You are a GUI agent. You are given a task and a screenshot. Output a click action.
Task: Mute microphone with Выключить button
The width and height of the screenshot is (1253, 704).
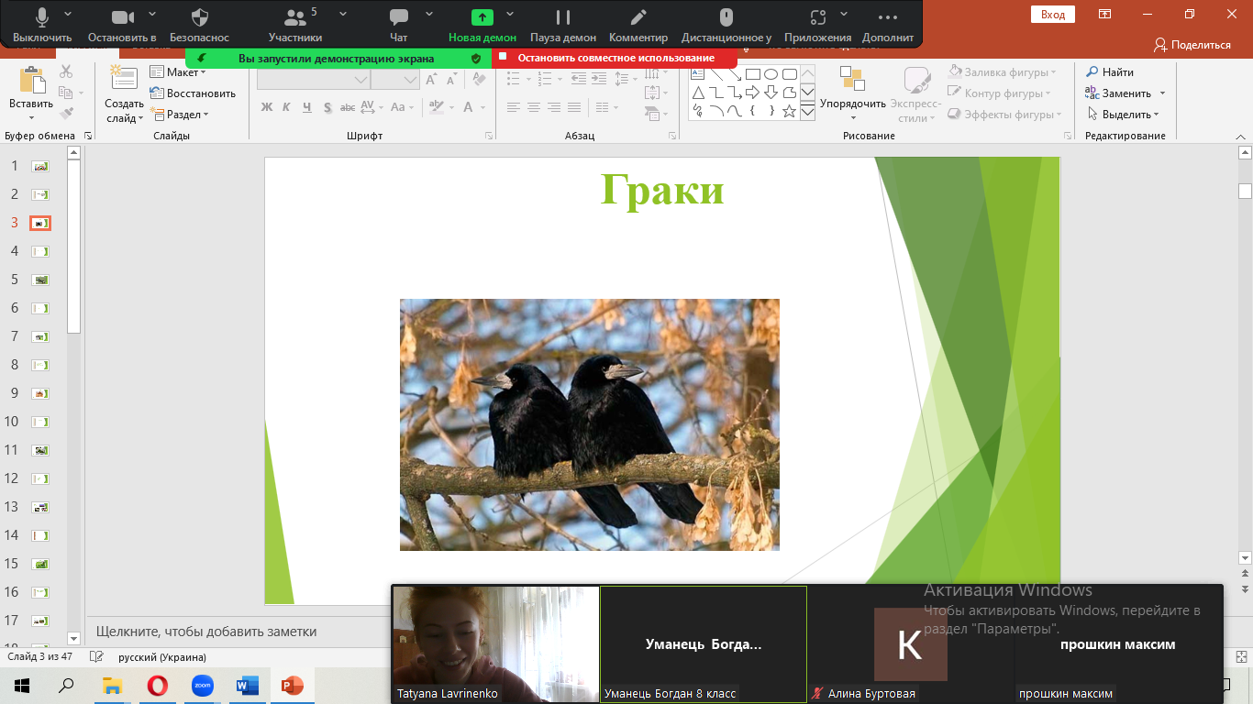click(42, 24)
